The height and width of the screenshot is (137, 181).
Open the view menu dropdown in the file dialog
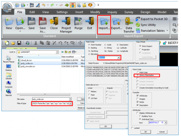[76, 52]
